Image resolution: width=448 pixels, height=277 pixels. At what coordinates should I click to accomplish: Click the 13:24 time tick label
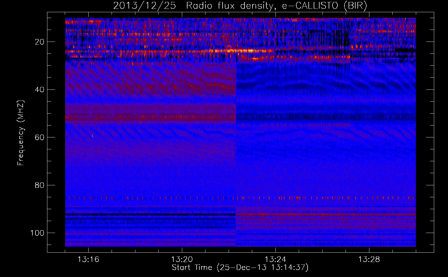coord(276,260)
